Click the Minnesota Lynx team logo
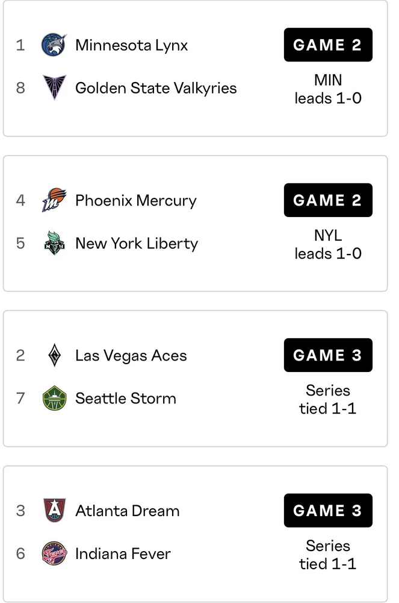The image size is (399, 603). point(54,45)
